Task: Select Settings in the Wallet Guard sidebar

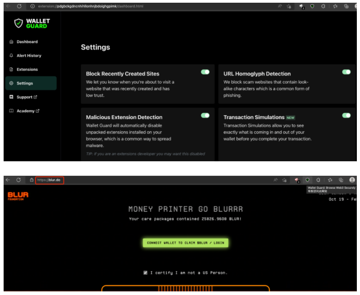Action: point(31,83)
